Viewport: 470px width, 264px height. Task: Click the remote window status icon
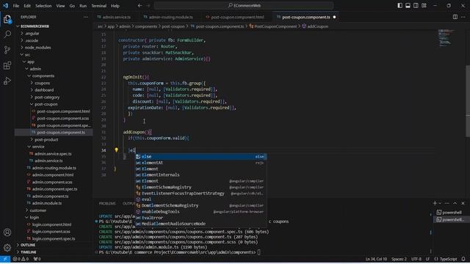[5, 259]
